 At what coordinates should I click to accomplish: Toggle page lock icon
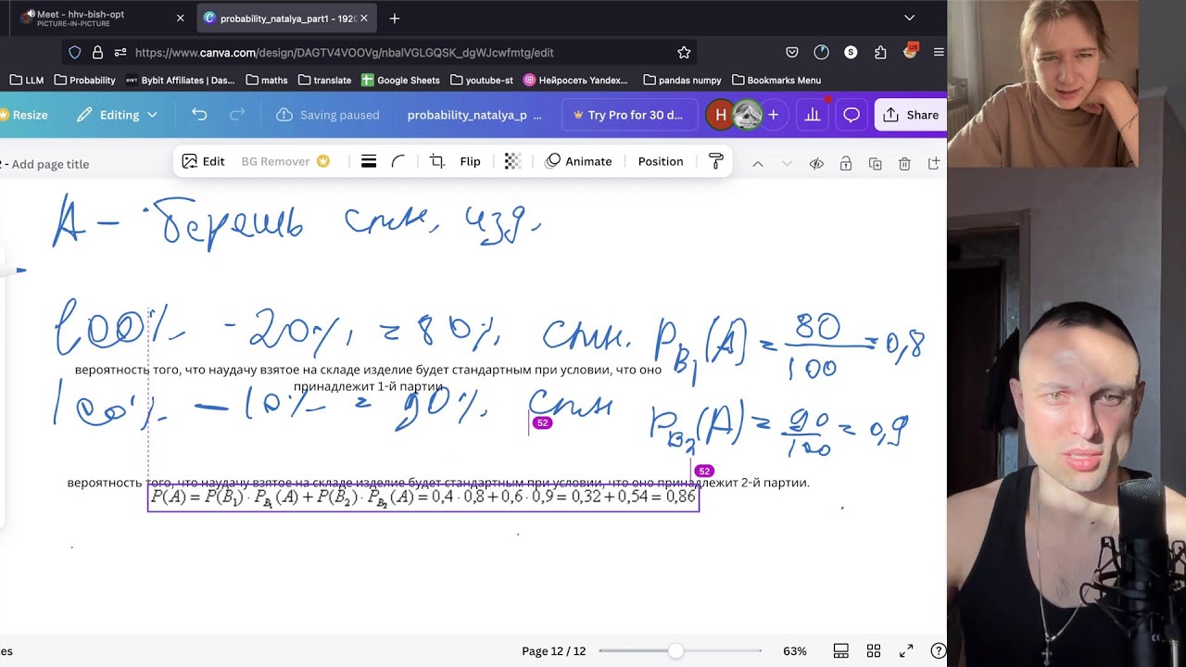tap(845, 164)
